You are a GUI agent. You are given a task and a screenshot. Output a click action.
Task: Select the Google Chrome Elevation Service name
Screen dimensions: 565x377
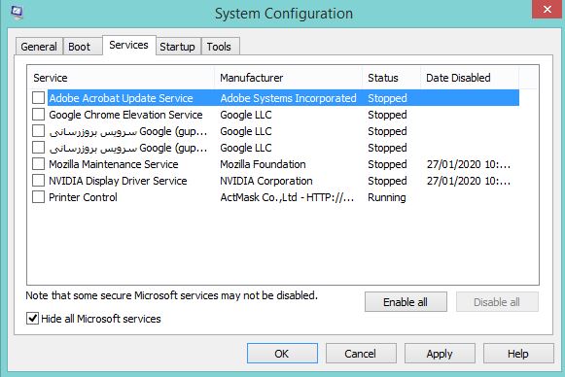pyautogui.click(x=125, y=115)
